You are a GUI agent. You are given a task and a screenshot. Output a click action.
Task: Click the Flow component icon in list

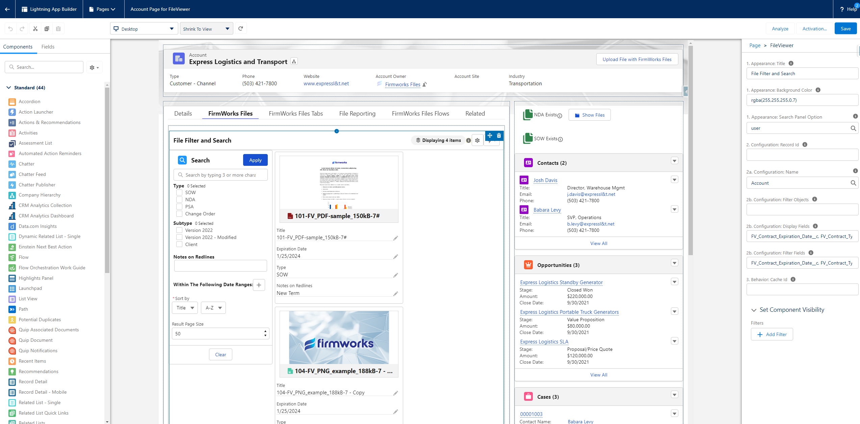(x=12, y=257)
